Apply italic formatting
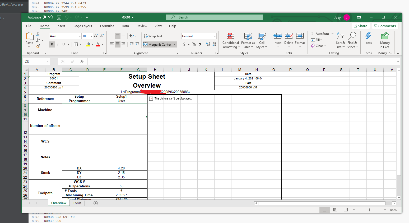The width and height of the screenshot is (409, 223). (58, 44)
